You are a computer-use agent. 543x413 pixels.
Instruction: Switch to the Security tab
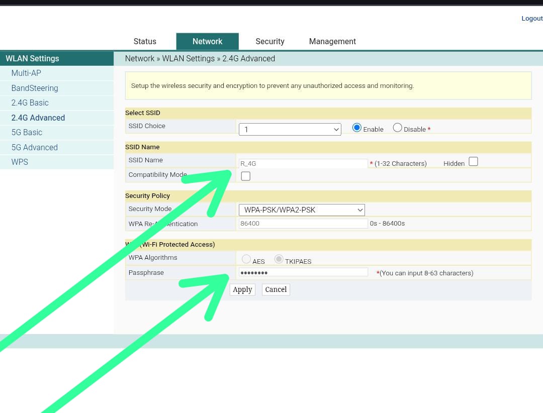coord(269,41)
